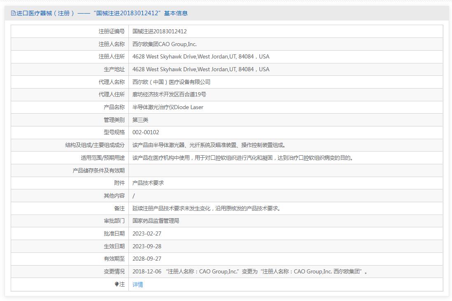Image resolution: width=452 pixels, height=301 pixels.
Task: Click the document icon in the header
Action: 13,13
